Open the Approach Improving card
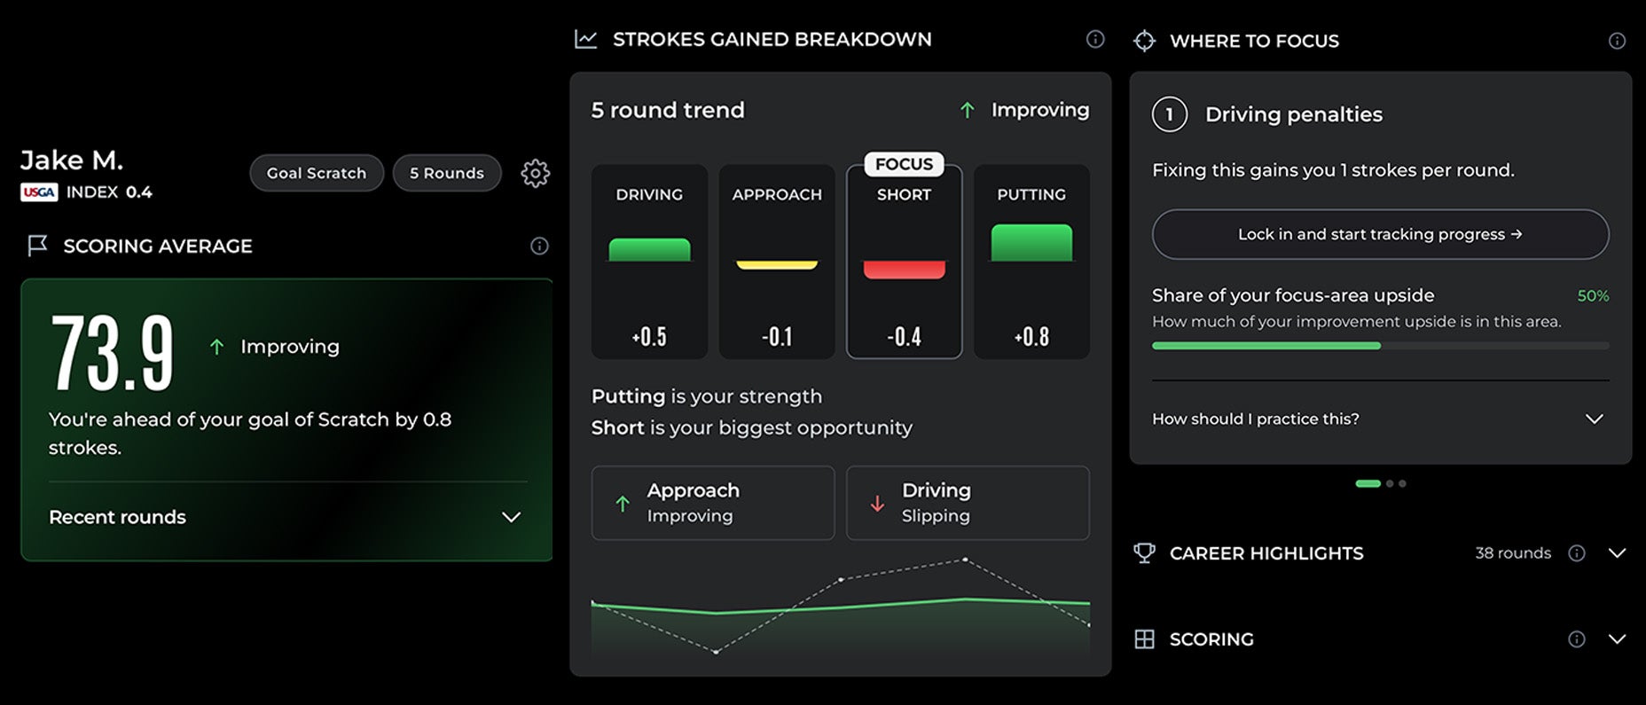Viewport: 1646px width, 705px height. coord(713,503)
